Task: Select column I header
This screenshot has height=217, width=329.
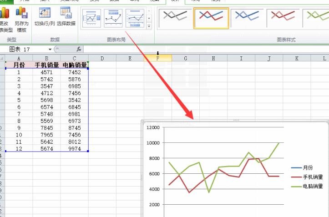Action: (x=241, y=58)
